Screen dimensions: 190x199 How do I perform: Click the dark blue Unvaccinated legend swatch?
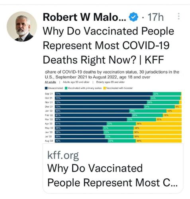pos(46,88)
